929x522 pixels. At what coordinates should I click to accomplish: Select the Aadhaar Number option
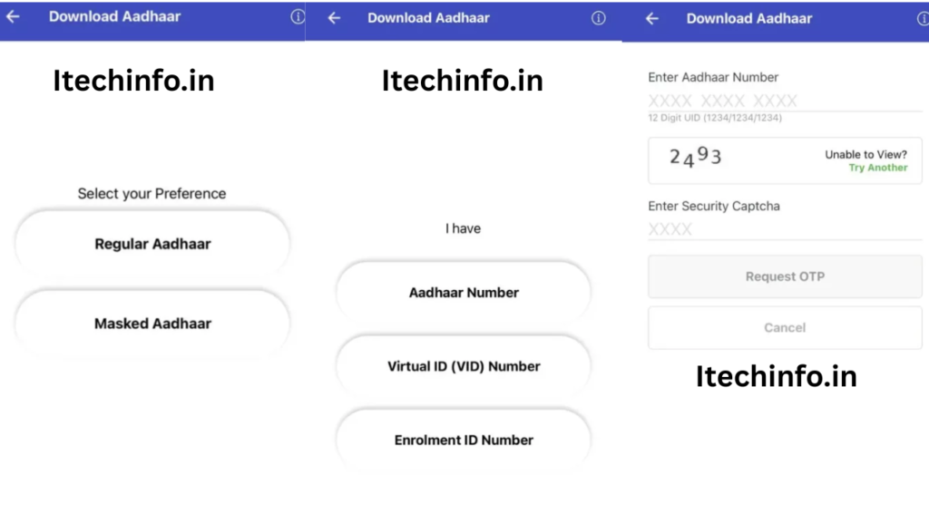(x=464, y=293)
